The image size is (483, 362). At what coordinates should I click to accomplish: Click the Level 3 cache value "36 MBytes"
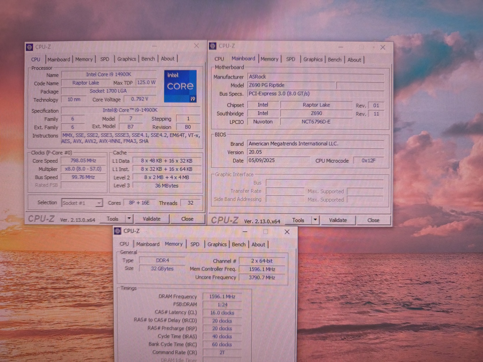click(x=167, y=186)
